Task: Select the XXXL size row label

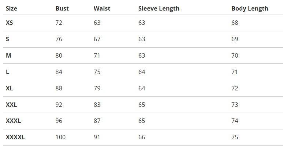Action: (13, 121)
